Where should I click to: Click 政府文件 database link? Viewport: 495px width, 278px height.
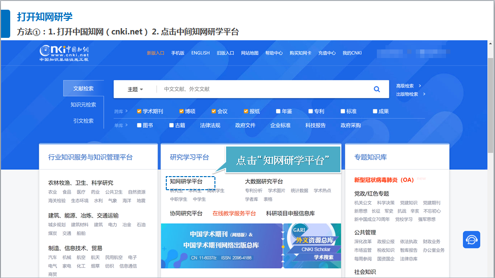click(245, 125)
